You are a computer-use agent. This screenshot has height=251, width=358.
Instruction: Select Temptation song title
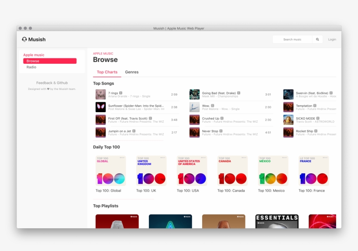pyautogui.click(x=304, y=106)
